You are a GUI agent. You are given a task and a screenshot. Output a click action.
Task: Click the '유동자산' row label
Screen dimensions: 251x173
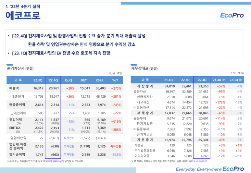(x=140, y=92)
